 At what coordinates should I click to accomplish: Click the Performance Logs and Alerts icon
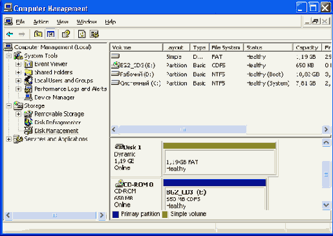[x=28, y=89]
